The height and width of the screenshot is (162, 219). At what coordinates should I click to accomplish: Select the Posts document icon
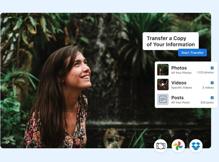tap(163, 99)
